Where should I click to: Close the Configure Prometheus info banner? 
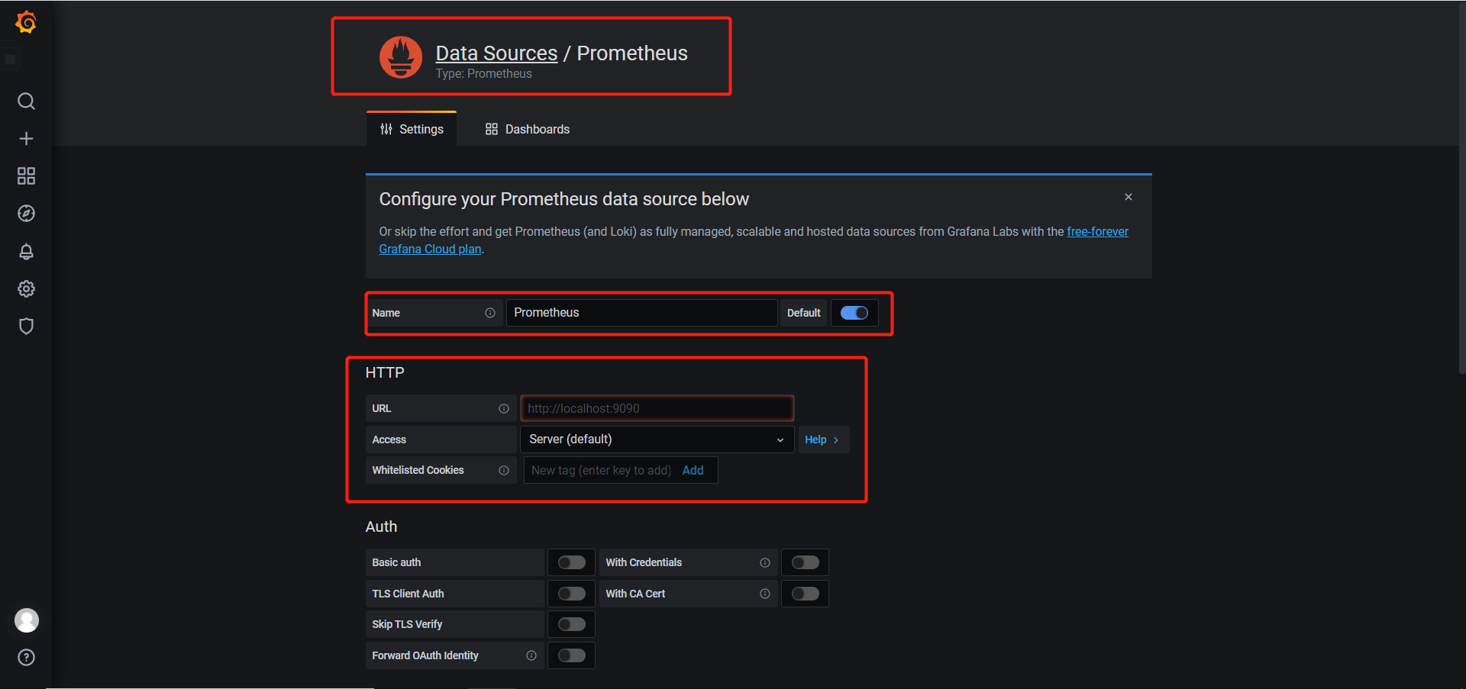[1129, 197]
